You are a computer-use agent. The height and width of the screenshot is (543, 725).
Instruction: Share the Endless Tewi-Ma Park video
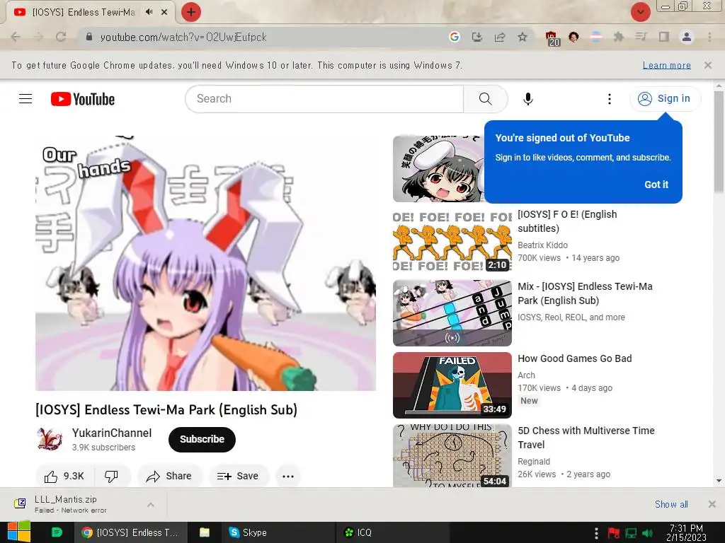click(x=169, y=476)
